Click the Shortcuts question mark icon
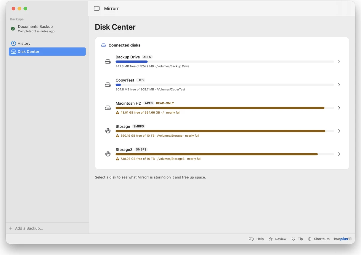Viewport: 361px width, 255px height. pos(309,239)
